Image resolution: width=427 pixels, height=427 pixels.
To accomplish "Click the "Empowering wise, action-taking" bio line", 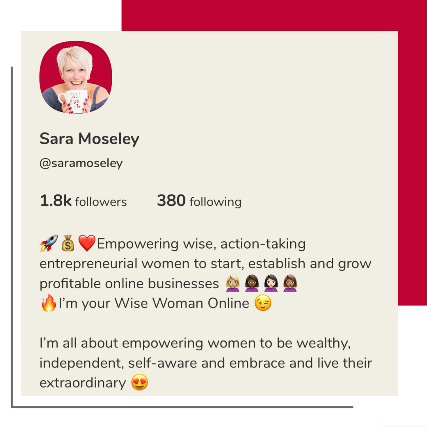I will click(201, 244).
